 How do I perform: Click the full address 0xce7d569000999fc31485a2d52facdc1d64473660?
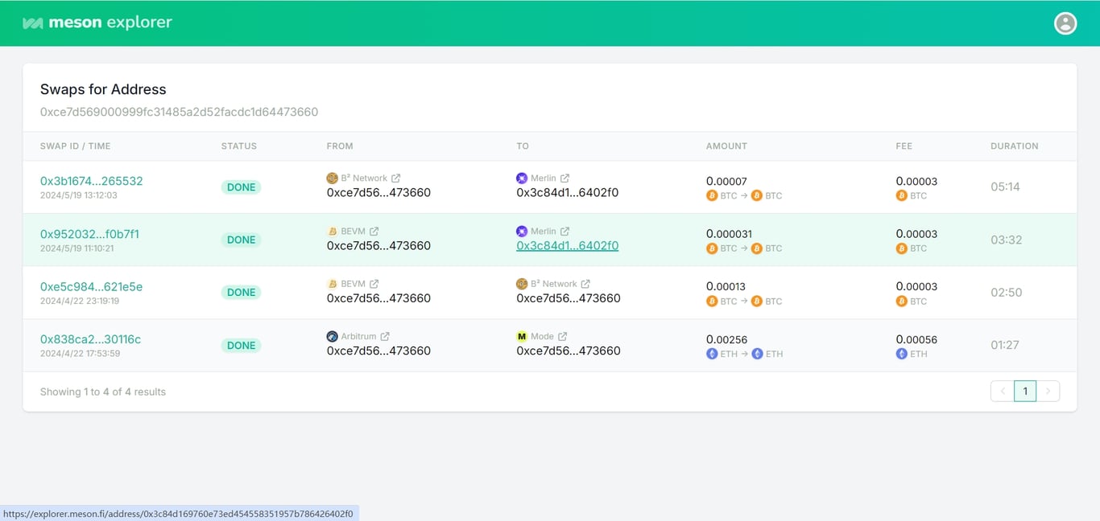[180, 112]
